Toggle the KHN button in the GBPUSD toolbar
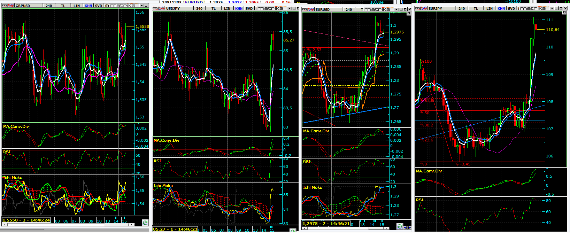 coord(88,6)
